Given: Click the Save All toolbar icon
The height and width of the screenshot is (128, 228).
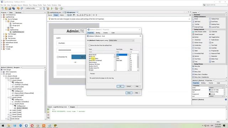Looking at the screenshot, I should tap(14, 9).
